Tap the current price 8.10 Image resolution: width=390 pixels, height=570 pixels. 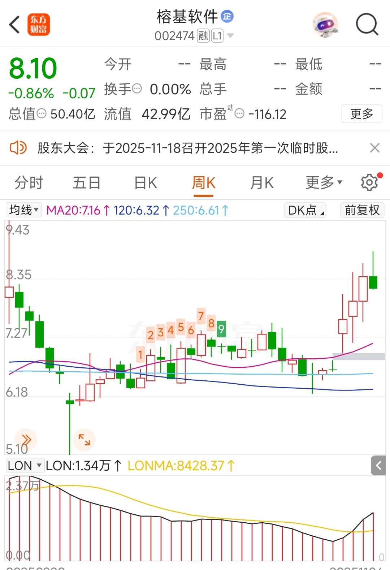pyautogui.click(x=33, y=68)
